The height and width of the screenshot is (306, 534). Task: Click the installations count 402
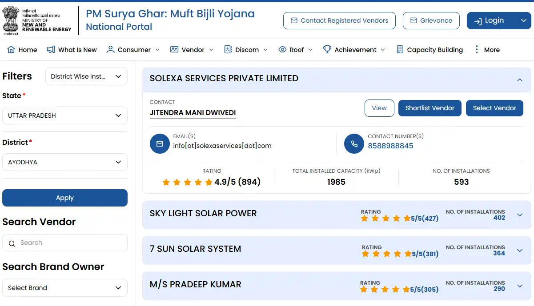[x=499, y=218]
